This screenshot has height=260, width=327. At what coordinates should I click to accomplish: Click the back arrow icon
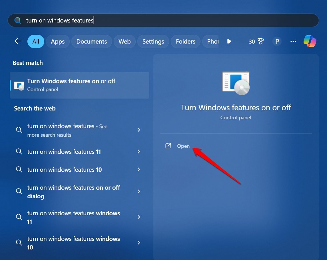click(x=18, y=41)
